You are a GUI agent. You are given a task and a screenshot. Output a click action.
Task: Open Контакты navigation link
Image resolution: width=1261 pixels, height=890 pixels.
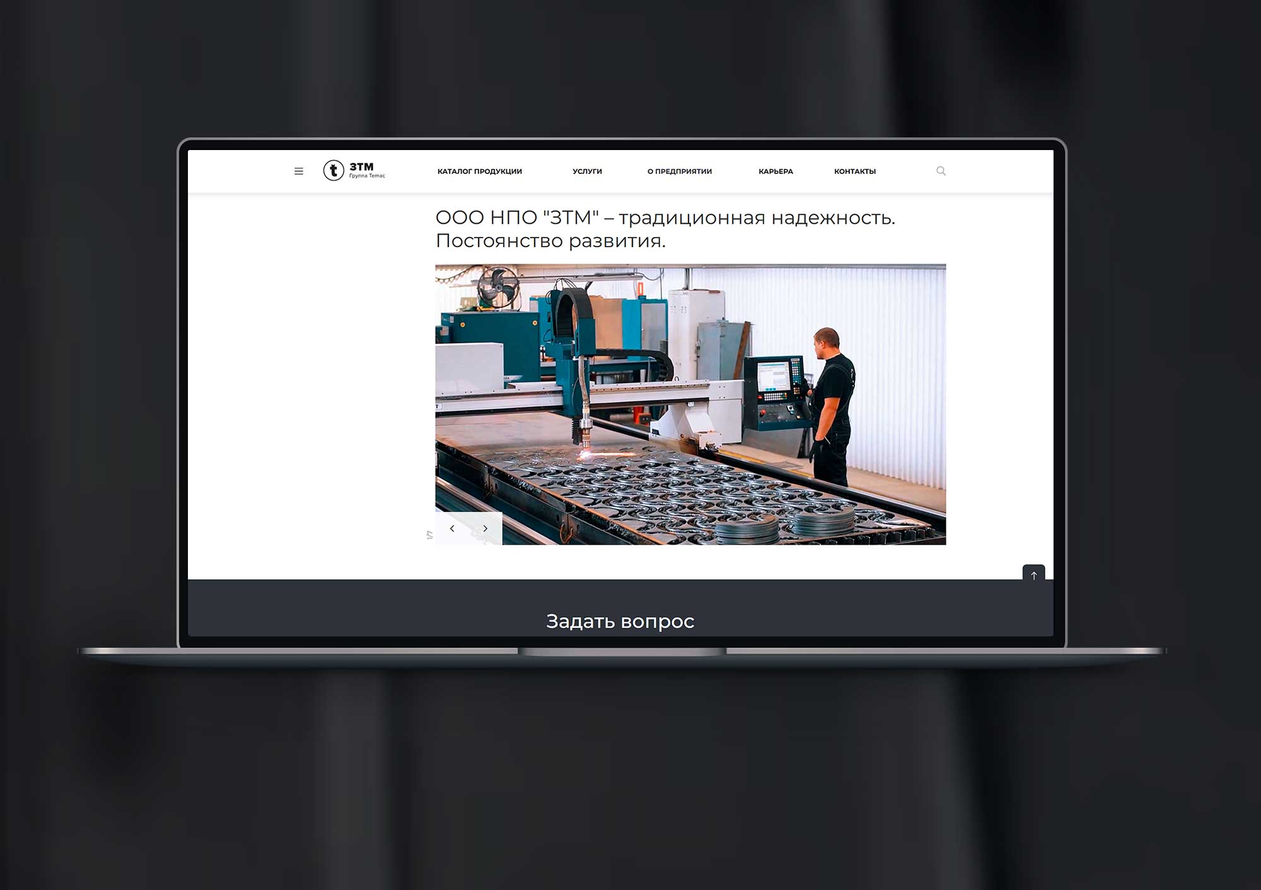(855, 171)
